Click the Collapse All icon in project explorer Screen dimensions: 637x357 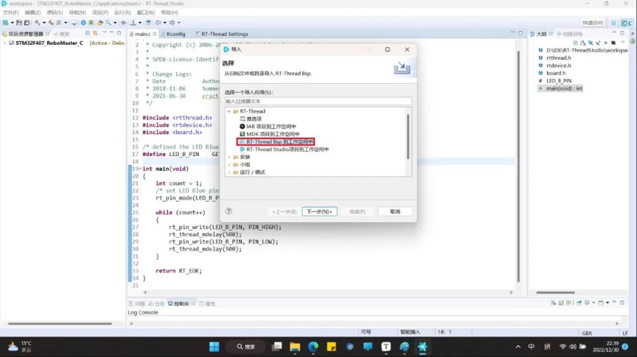click(88, 32)
